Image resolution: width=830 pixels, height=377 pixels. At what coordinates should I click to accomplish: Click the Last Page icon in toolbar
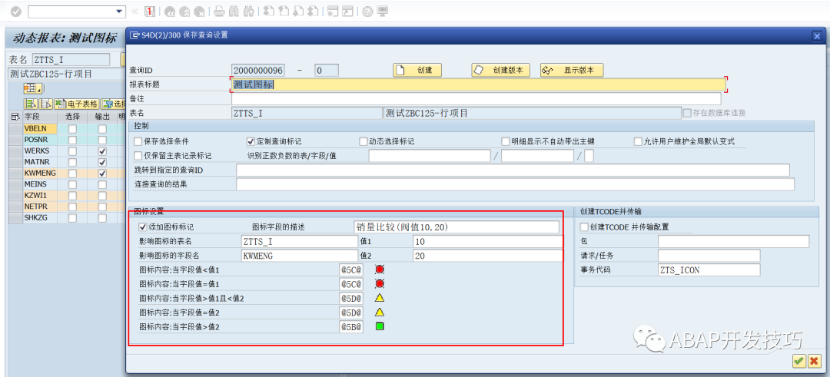tap(312, 11)
